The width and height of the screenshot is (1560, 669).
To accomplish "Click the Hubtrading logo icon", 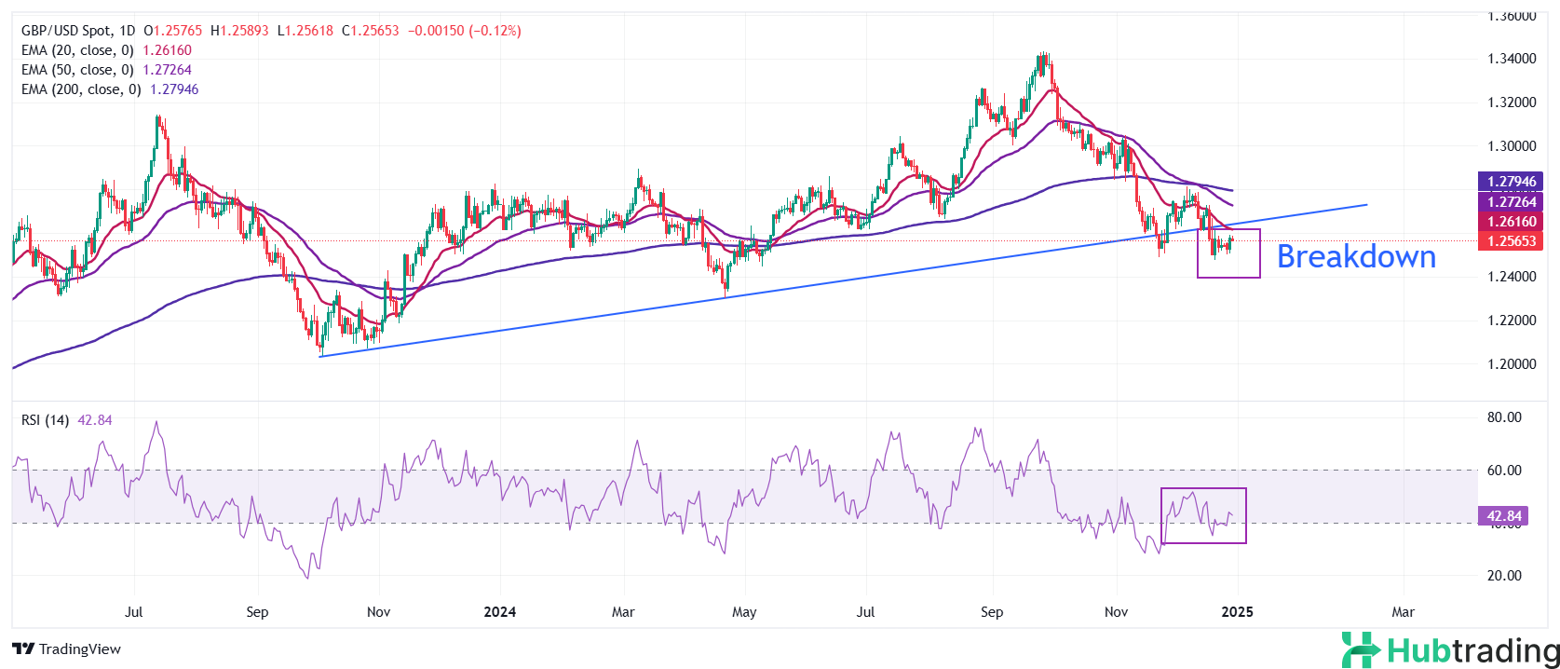I will [1361, 649].
